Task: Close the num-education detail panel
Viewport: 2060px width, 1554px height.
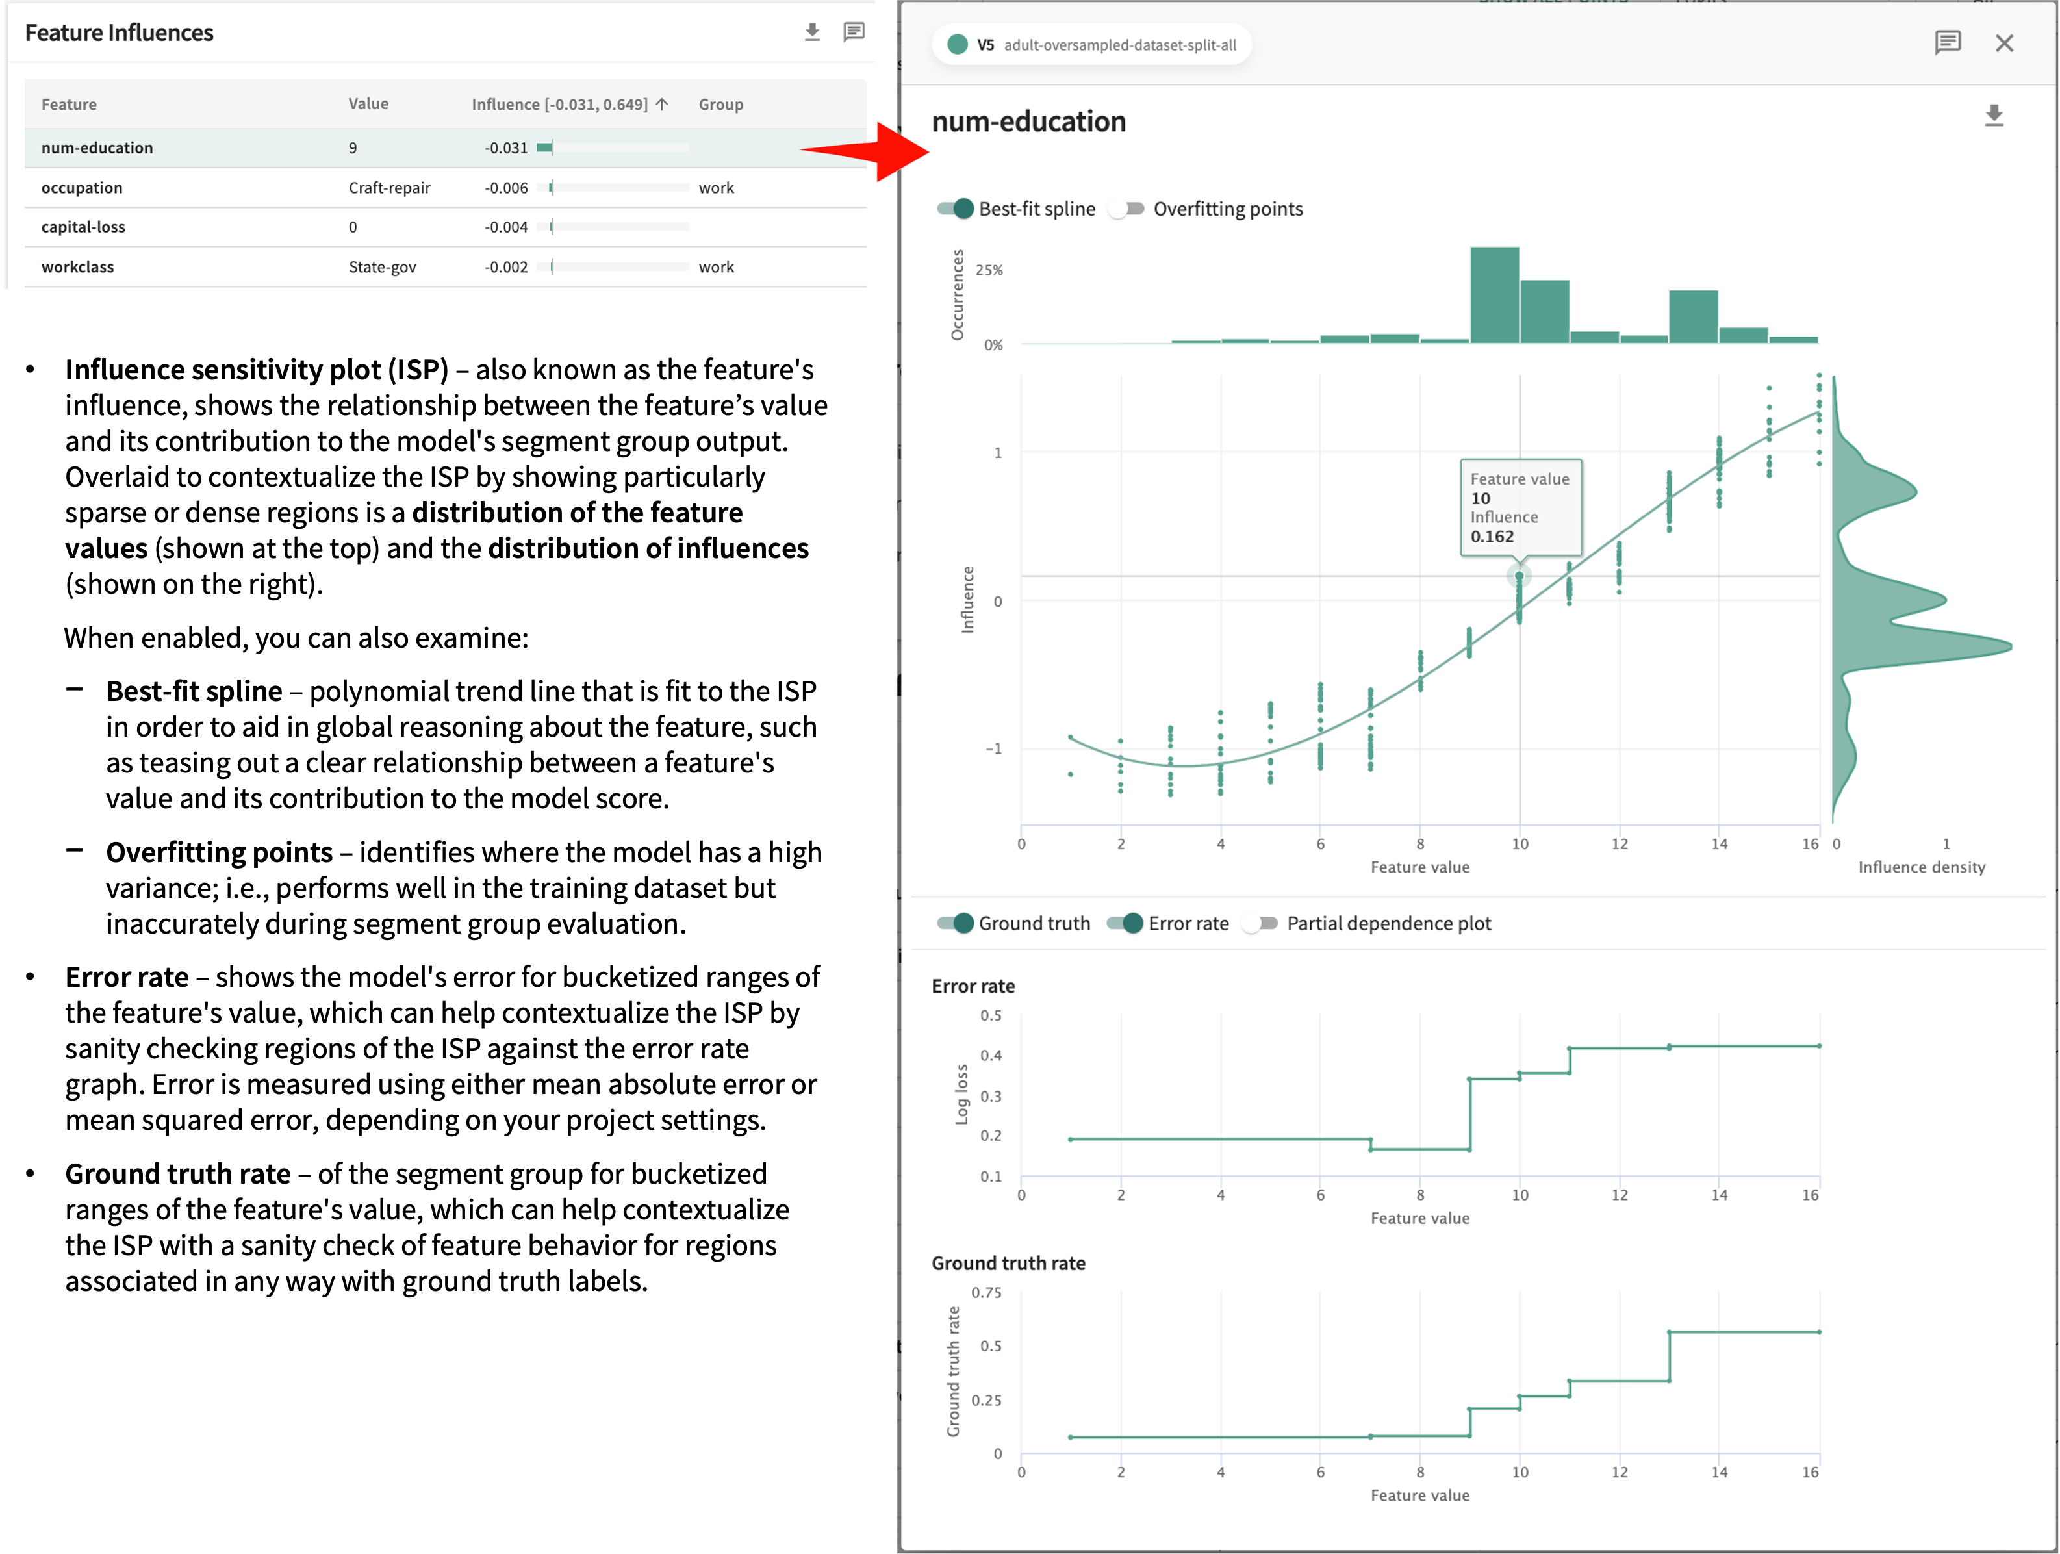Action: [x=2004, y=43]
